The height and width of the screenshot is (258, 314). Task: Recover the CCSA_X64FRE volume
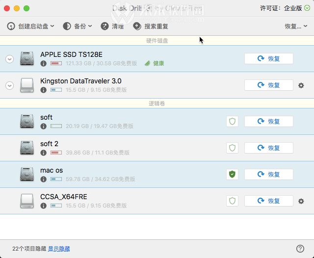[269, 201]
